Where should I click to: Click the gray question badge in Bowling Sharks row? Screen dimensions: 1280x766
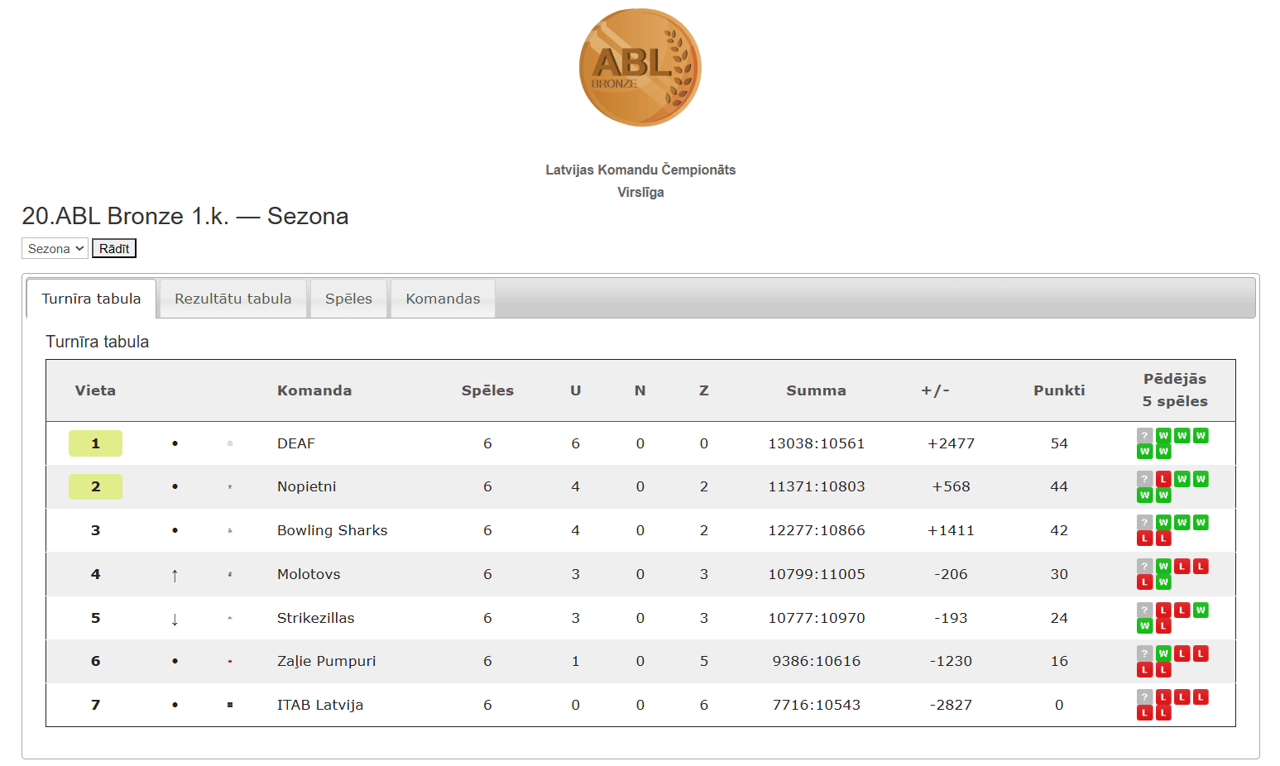(1144, 523)
